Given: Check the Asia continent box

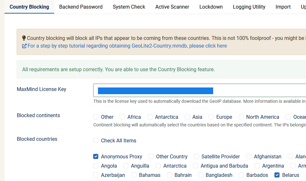Looking at the screenshot, I should (x=187, y=117).
